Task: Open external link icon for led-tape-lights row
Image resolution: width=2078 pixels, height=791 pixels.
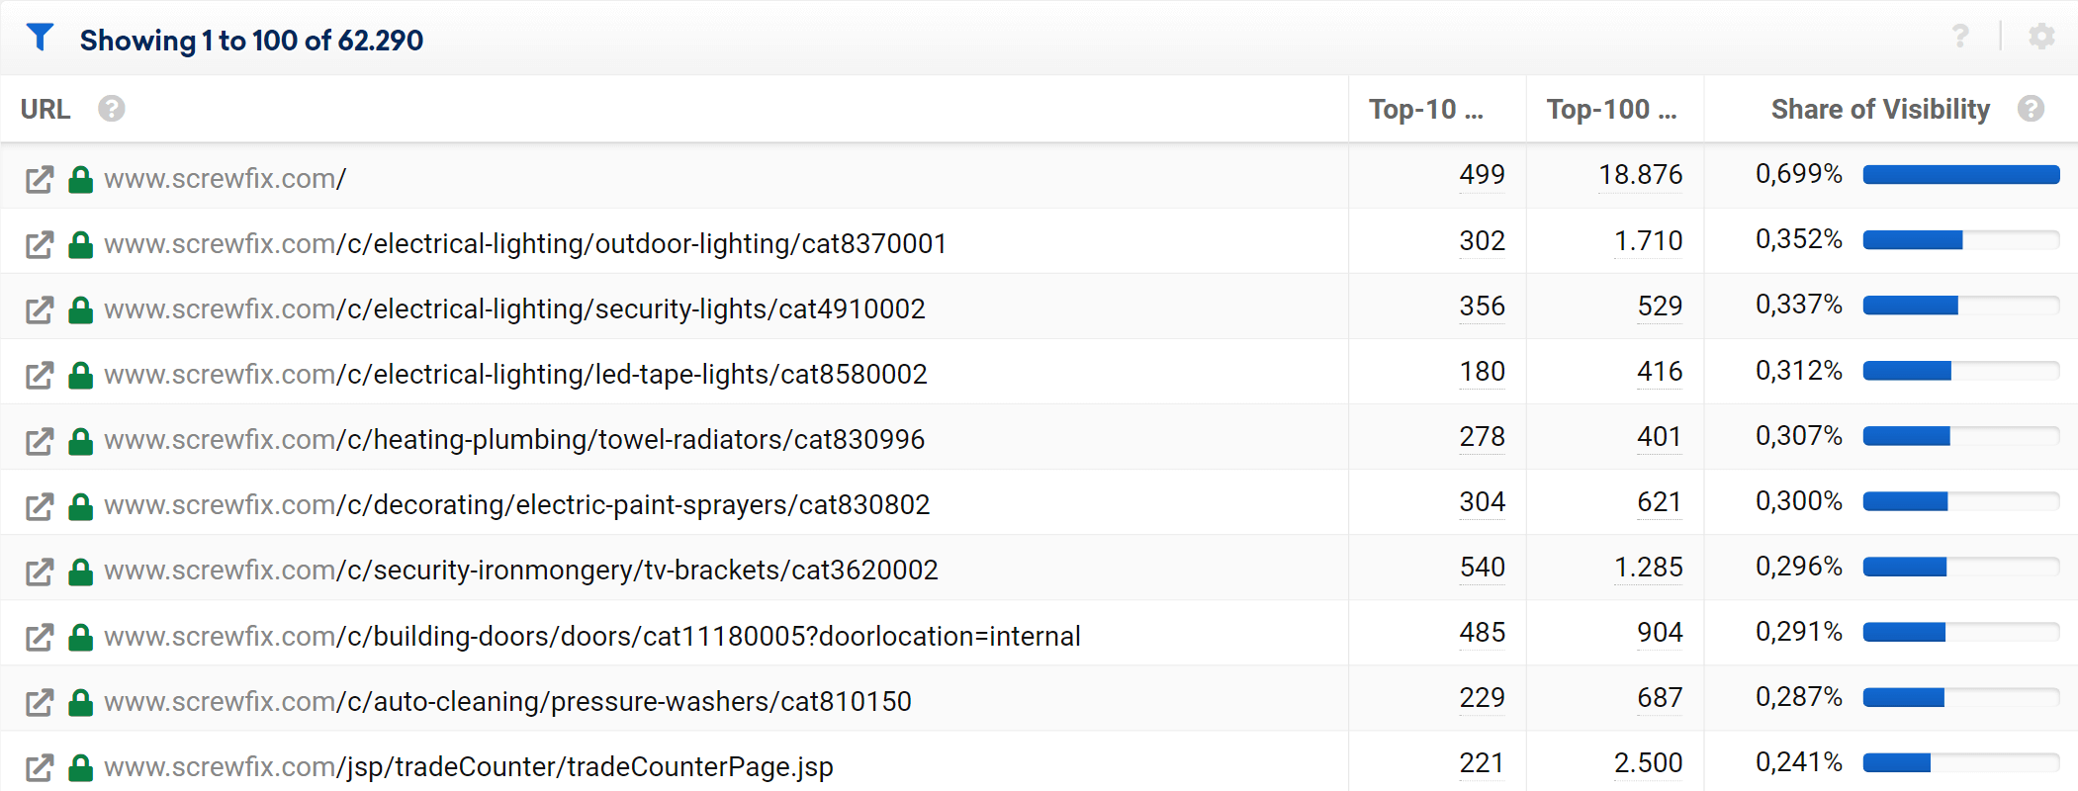Action: tap(40, 375)
